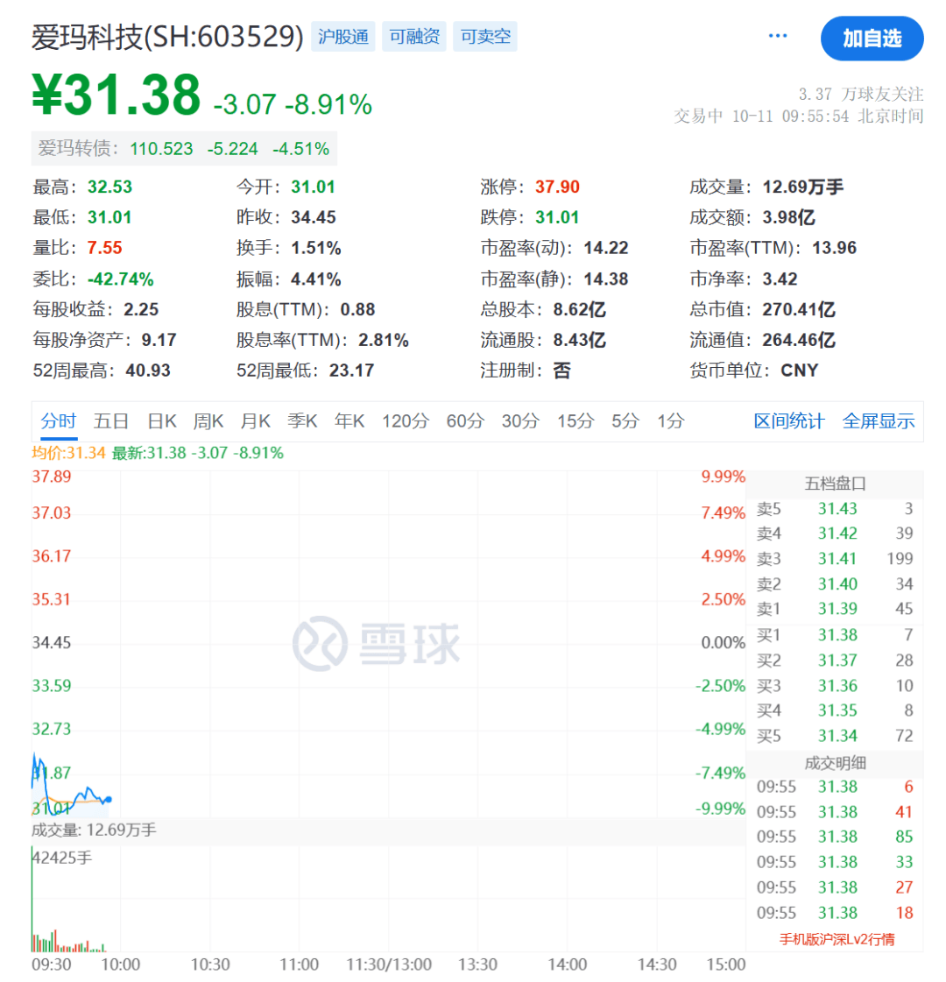Click the 最高 value 32.53

[x=109, y=187]
